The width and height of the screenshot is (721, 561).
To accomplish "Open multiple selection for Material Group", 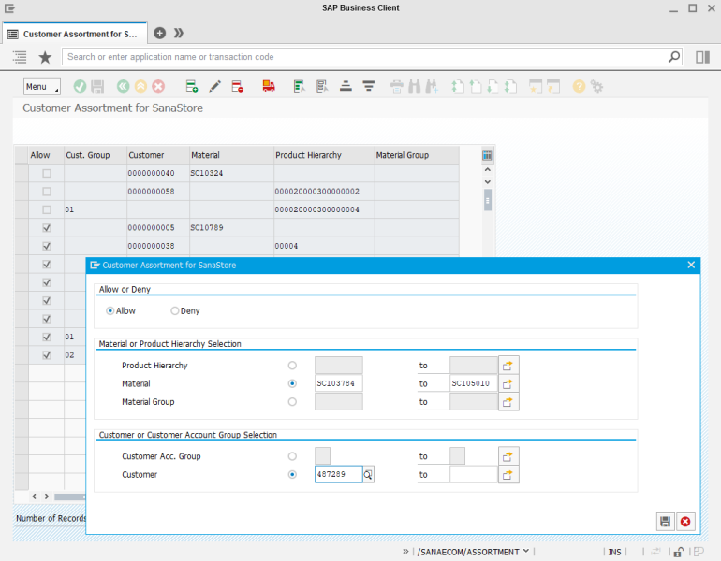I will (508, 402).
